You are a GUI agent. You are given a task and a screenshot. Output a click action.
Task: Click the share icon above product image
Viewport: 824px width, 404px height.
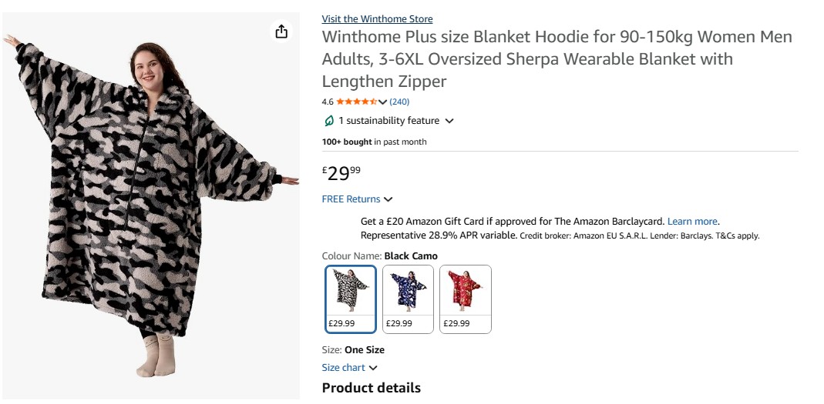click(x=281, y=31)
